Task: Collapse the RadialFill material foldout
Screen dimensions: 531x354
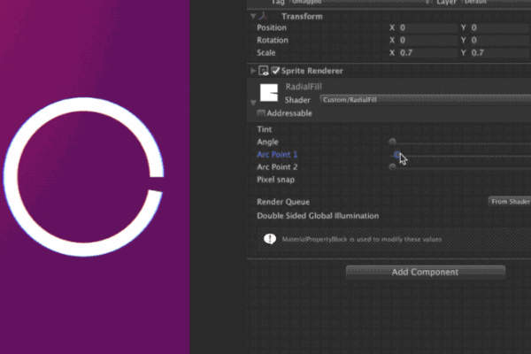Action: (x=253, y=101)
